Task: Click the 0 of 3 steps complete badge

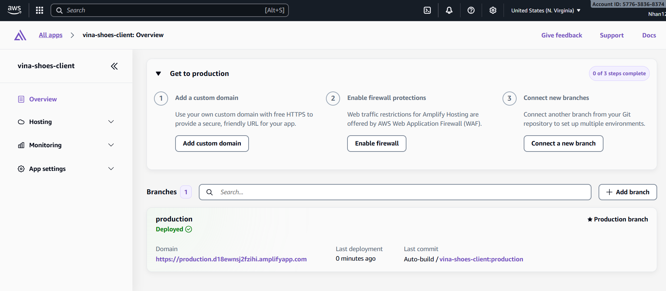Action: click(619, 73)
